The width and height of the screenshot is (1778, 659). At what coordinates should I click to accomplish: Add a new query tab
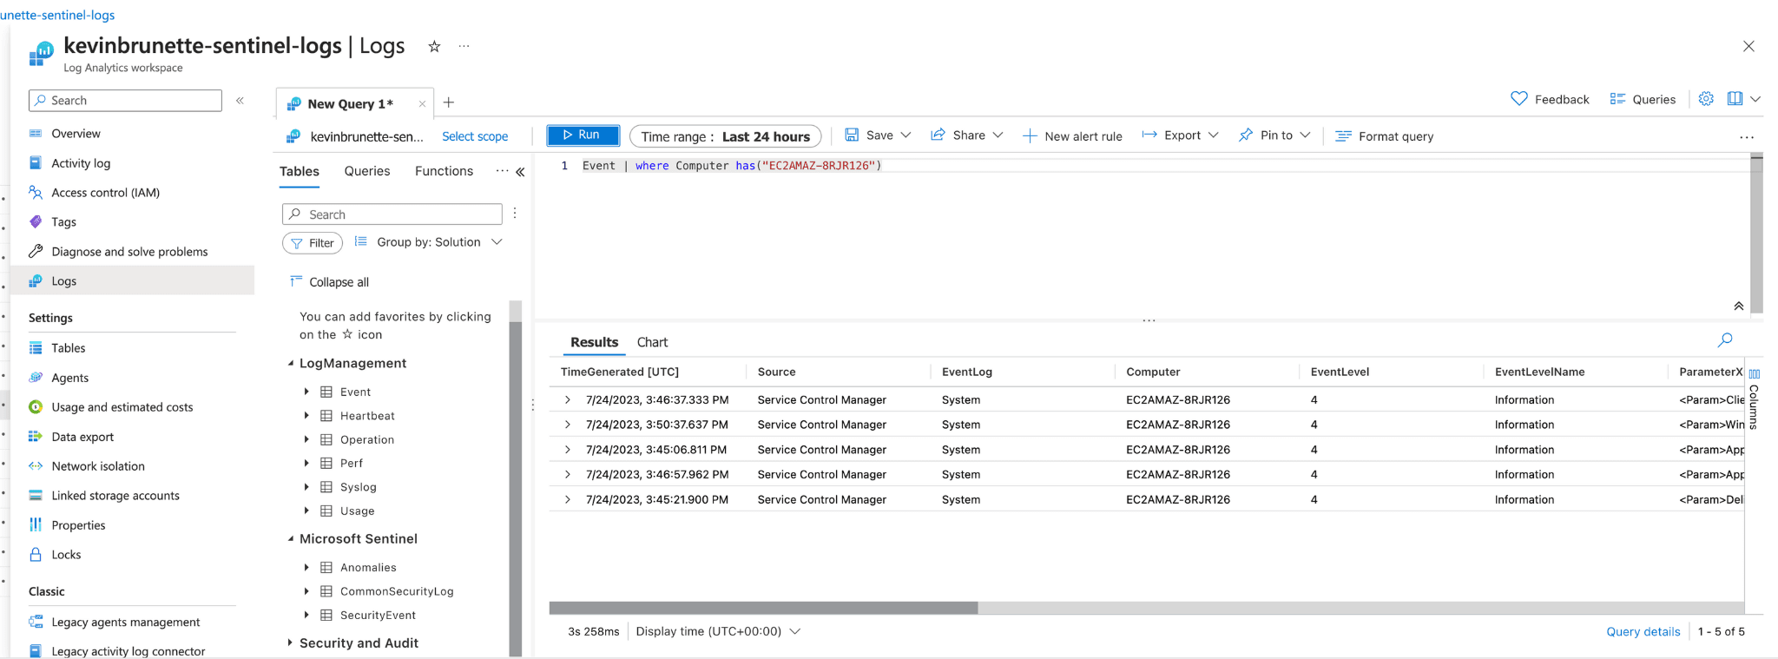point(449,103)
